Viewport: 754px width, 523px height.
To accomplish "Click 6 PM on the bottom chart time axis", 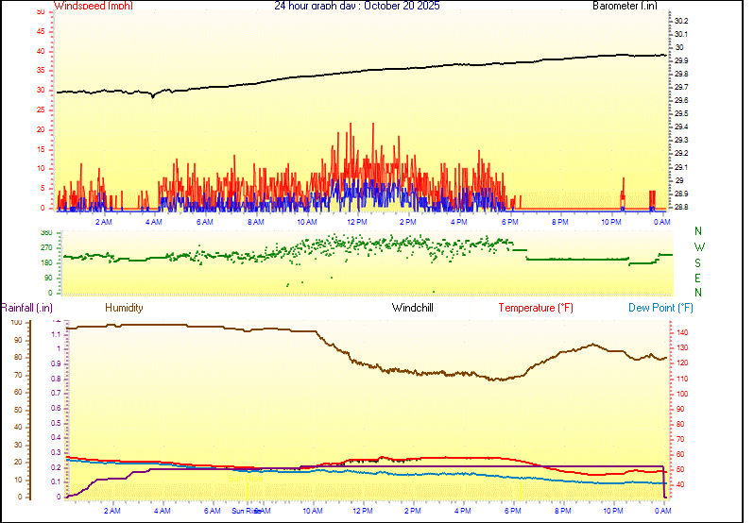I will point(513,511).
